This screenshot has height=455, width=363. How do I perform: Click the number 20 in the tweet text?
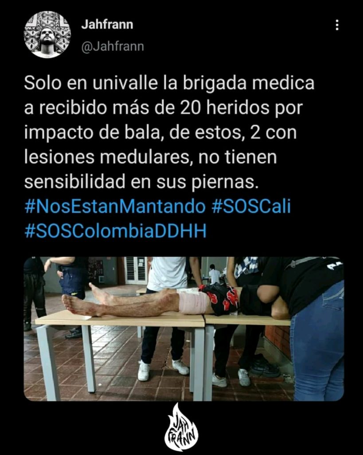click(x=191, y=108)
